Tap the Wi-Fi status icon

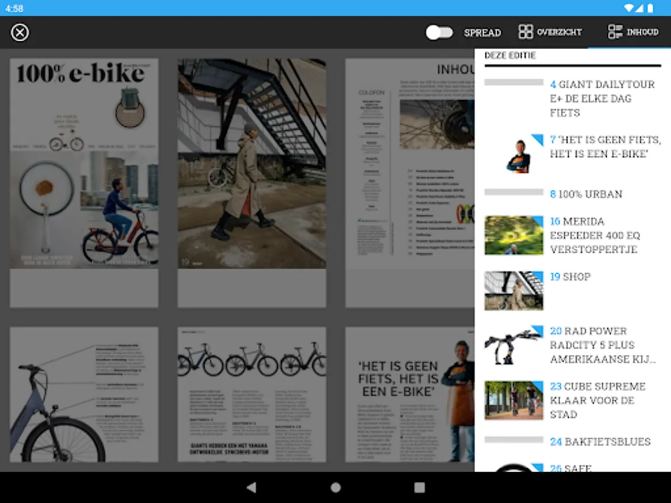[x=630, y=8]
